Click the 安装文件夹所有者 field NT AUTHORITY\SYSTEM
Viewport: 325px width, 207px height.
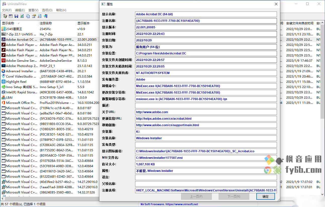(206, 73)
